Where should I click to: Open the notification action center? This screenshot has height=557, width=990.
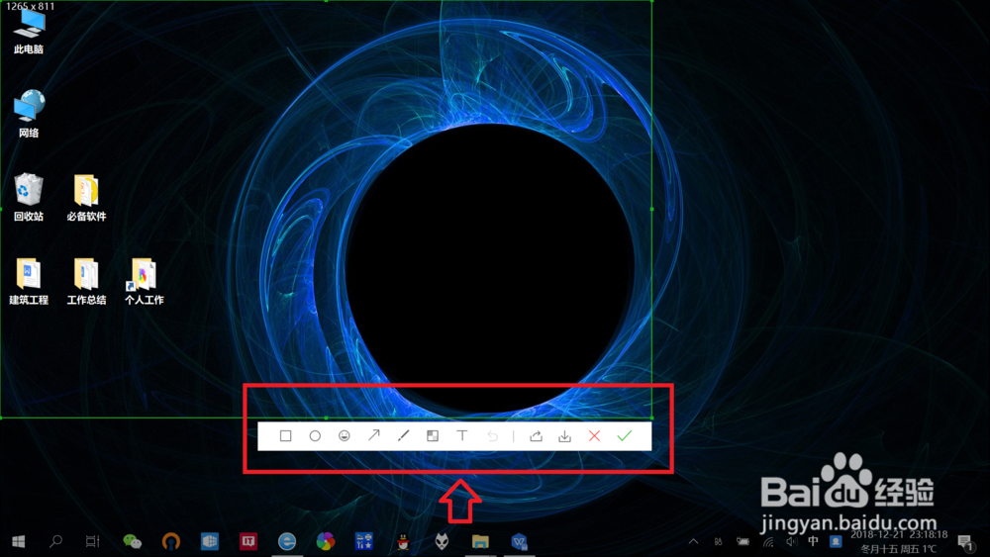click(964, 542)
